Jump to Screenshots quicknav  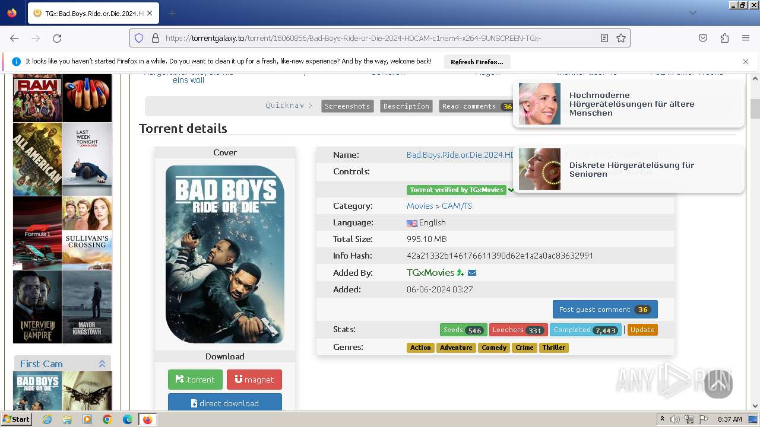pyautogui.click(x=347, y=106)
